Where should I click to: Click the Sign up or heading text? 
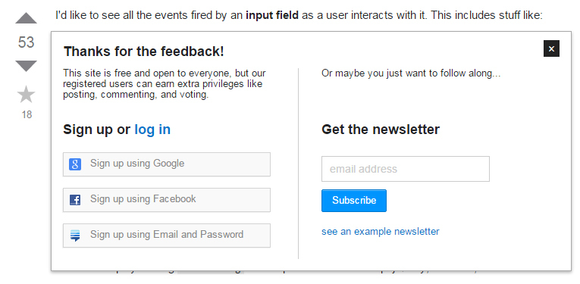96,130
